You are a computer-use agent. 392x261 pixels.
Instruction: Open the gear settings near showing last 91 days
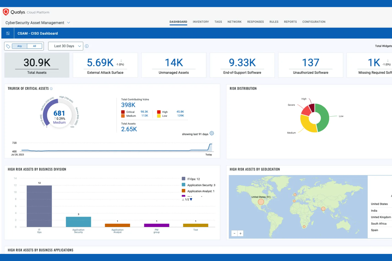(x=212, y=134)
